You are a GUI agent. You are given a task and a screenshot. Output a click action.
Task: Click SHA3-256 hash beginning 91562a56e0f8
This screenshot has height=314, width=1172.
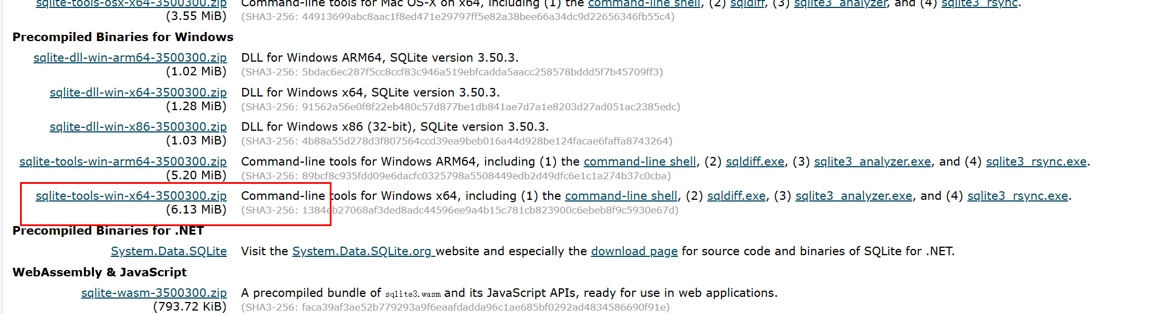461,107
